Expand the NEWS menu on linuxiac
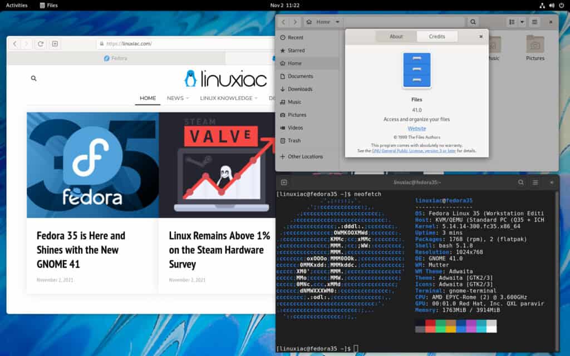This screenshot has width=570, height=356. (178, 98)
